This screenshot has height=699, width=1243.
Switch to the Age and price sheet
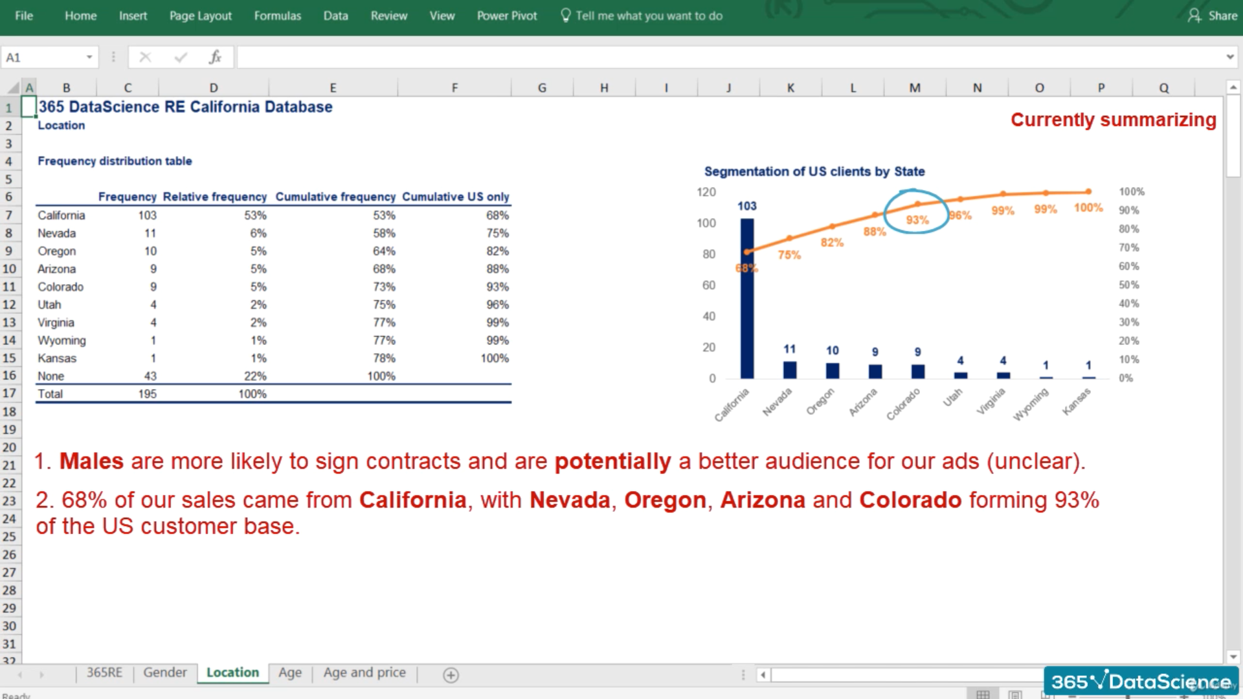[x=364, y=672]
